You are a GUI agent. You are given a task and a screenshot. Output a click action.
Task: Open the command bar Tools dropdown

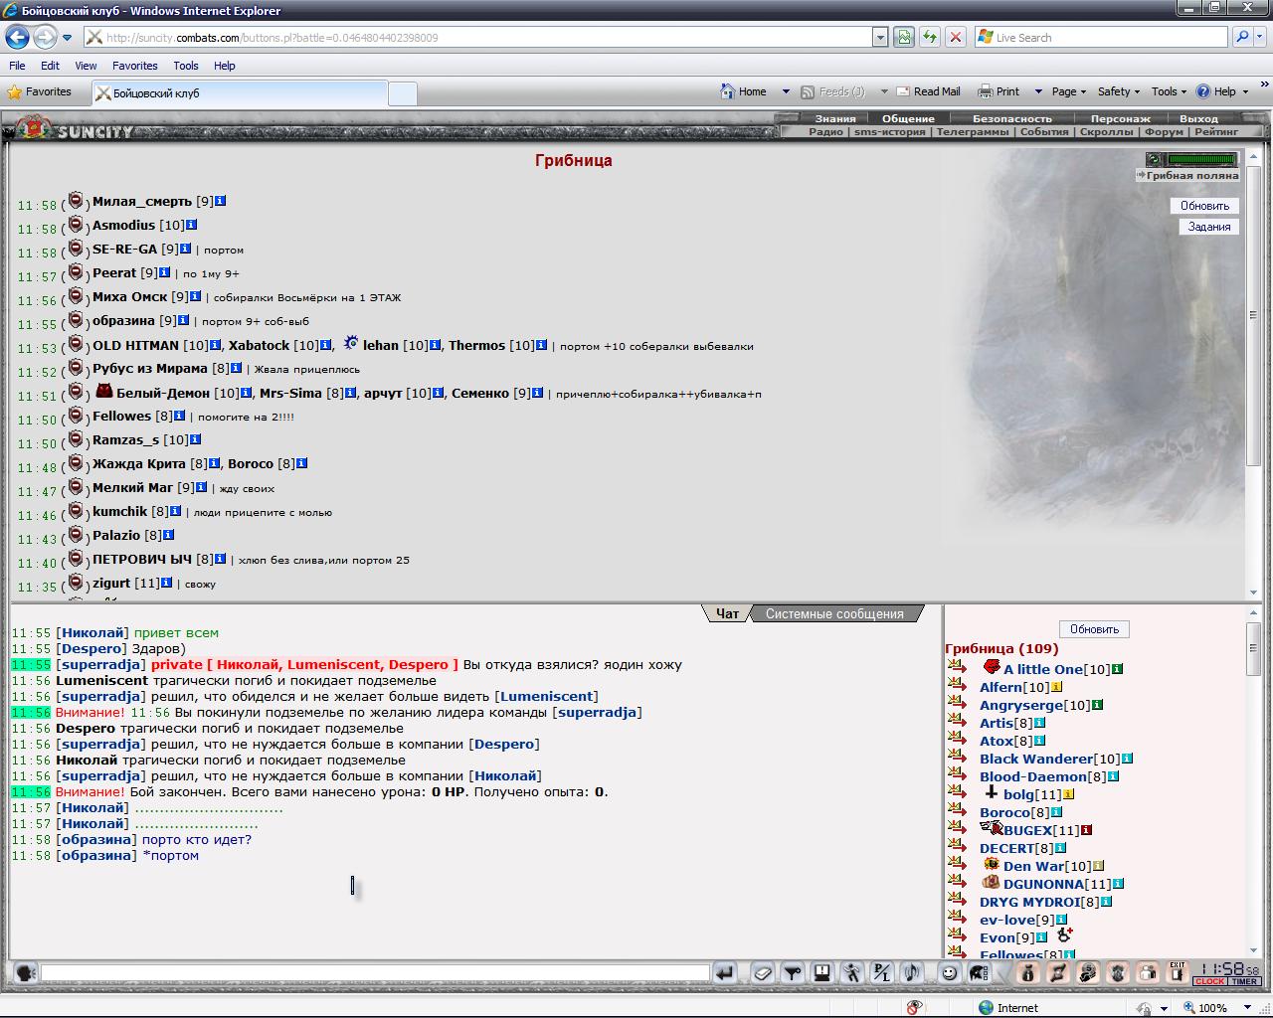[1169, 91]
